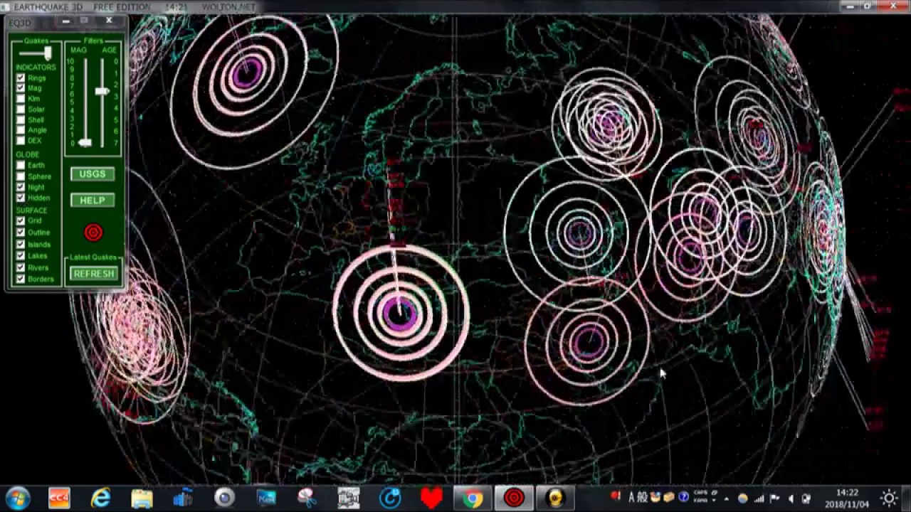This screenshot has width=911, height=512.
Task: Click the AGE filter slider handle
Action: click(x=102, y=91)
